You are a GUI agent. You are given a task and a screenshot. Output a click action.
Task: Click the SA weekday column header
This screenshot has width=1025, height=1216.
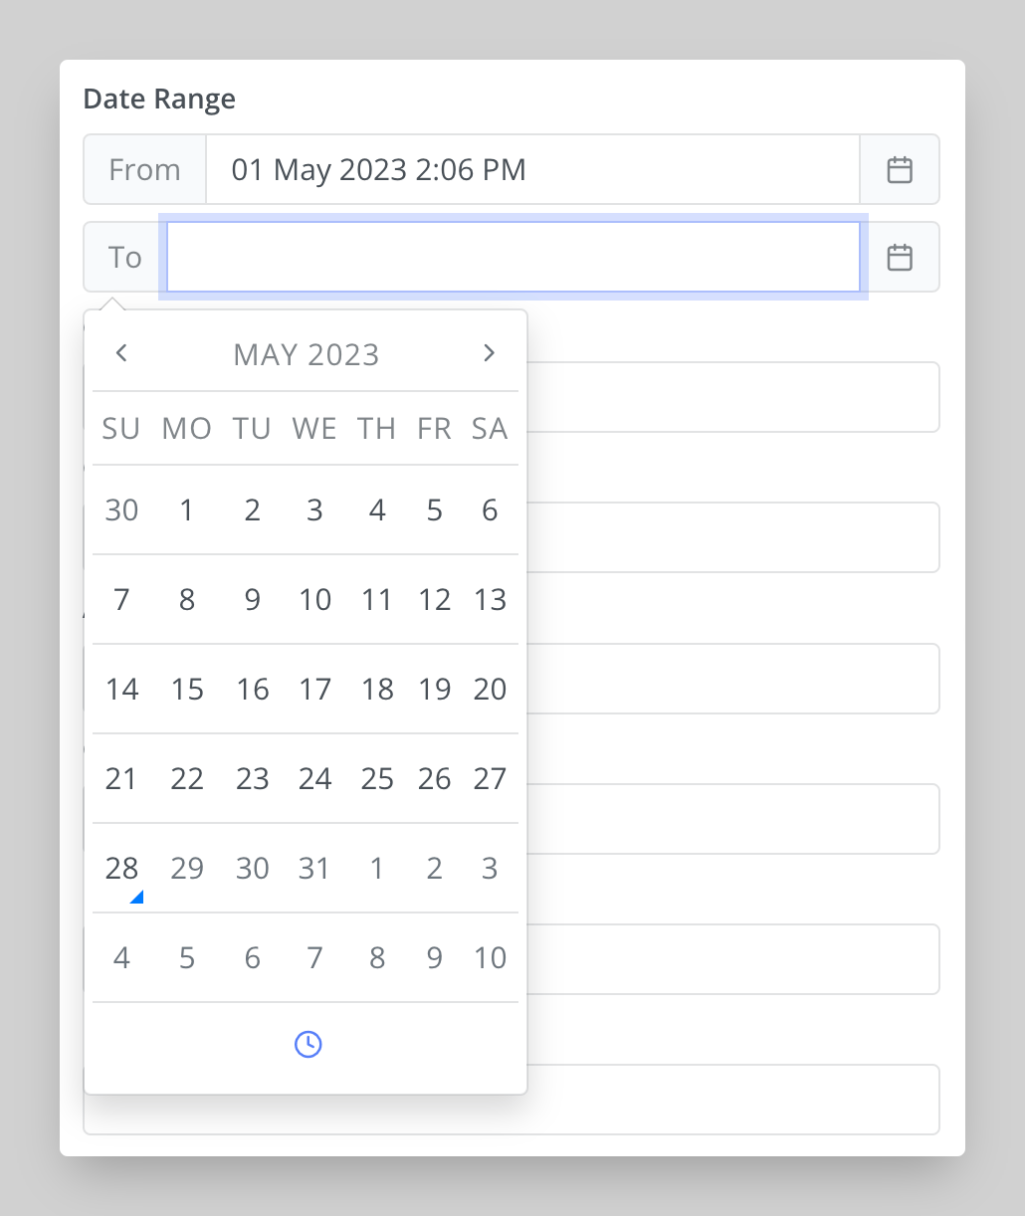[489, 428]
